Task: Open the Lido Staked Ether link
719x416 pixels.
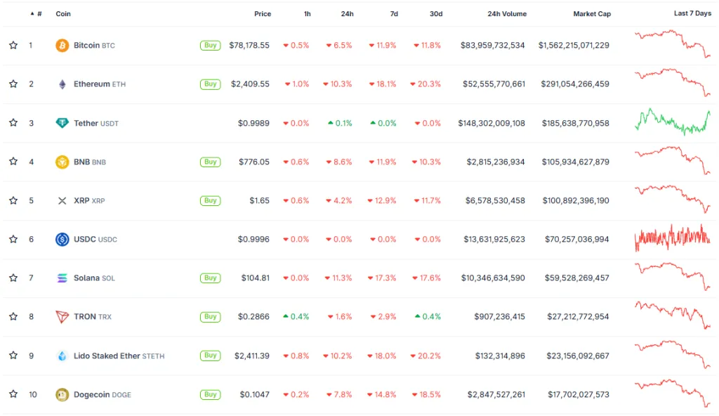Action: [x=107, y=356]
